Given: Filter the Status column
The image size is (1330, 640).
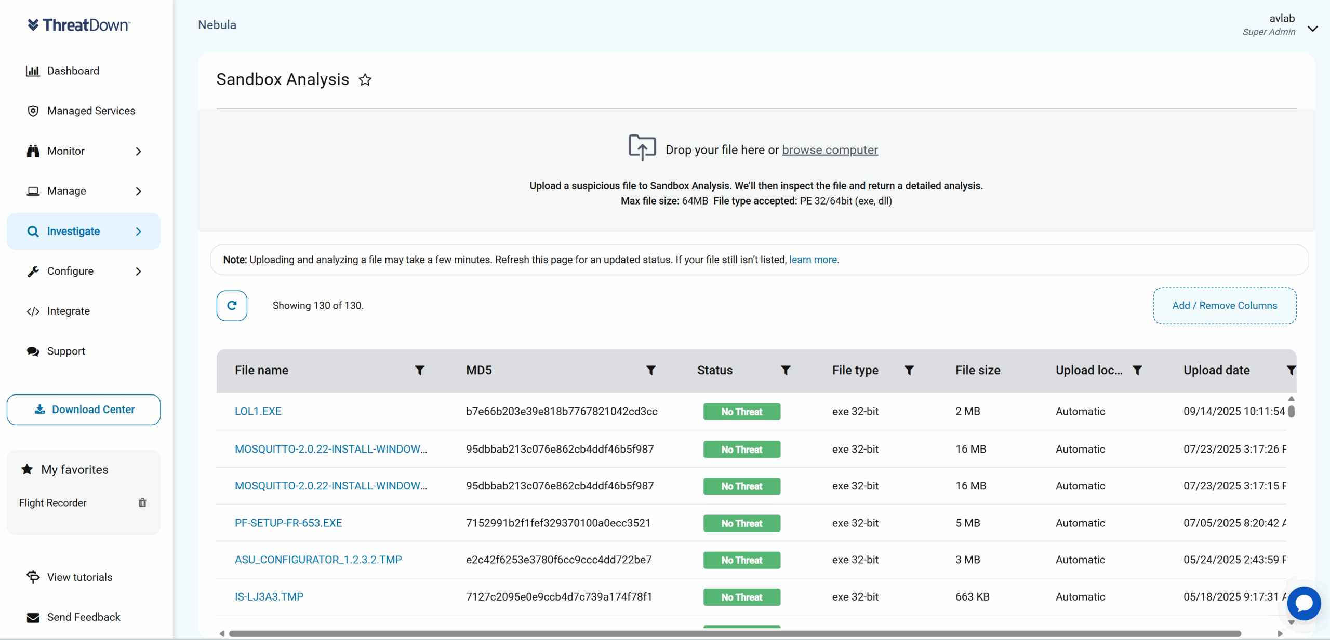Looking at the screenshot, I should click(786, 370).
